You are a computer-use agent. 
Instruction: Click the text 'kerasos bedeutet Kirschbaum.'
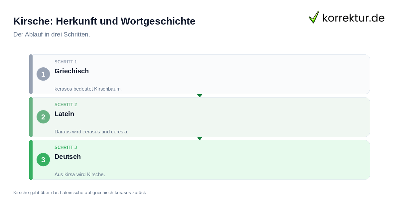88,89
